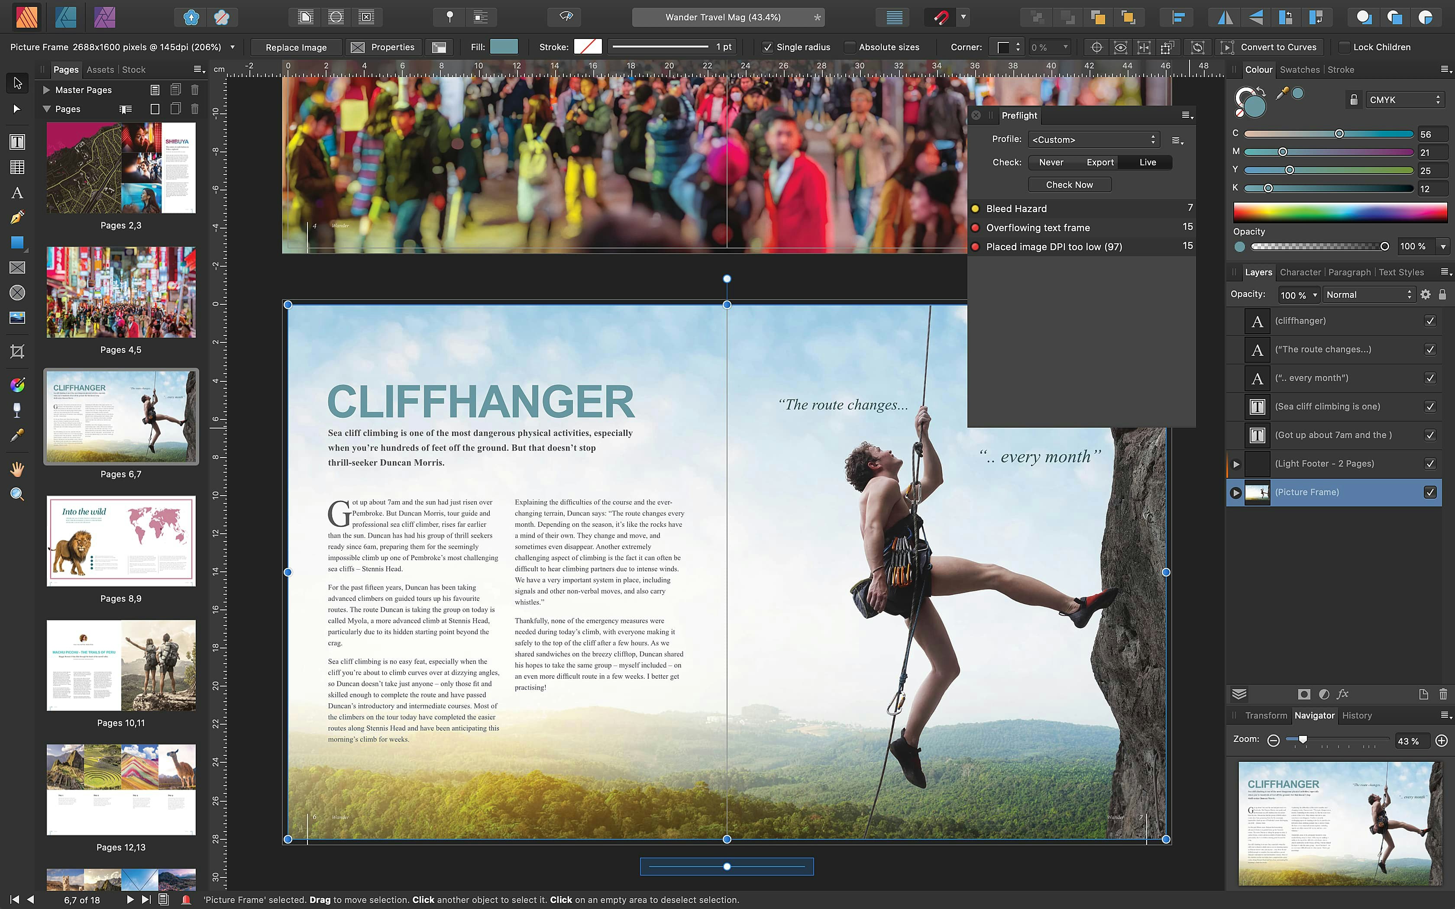Open the History tab
Image resolution: width=1455 pixels, height=909 pixels.
[x=1356, y=716]
